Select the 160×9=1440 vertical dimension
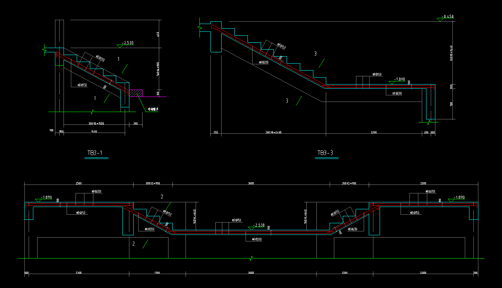Screen dimensions: 502x288 click(x=451, y=53)
